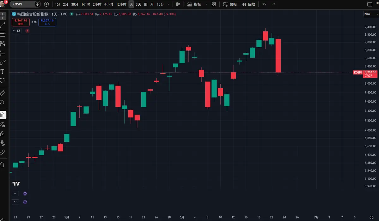
Task: Click the 韩国综合股价指数 symbol title
Action: click(33, 14)
